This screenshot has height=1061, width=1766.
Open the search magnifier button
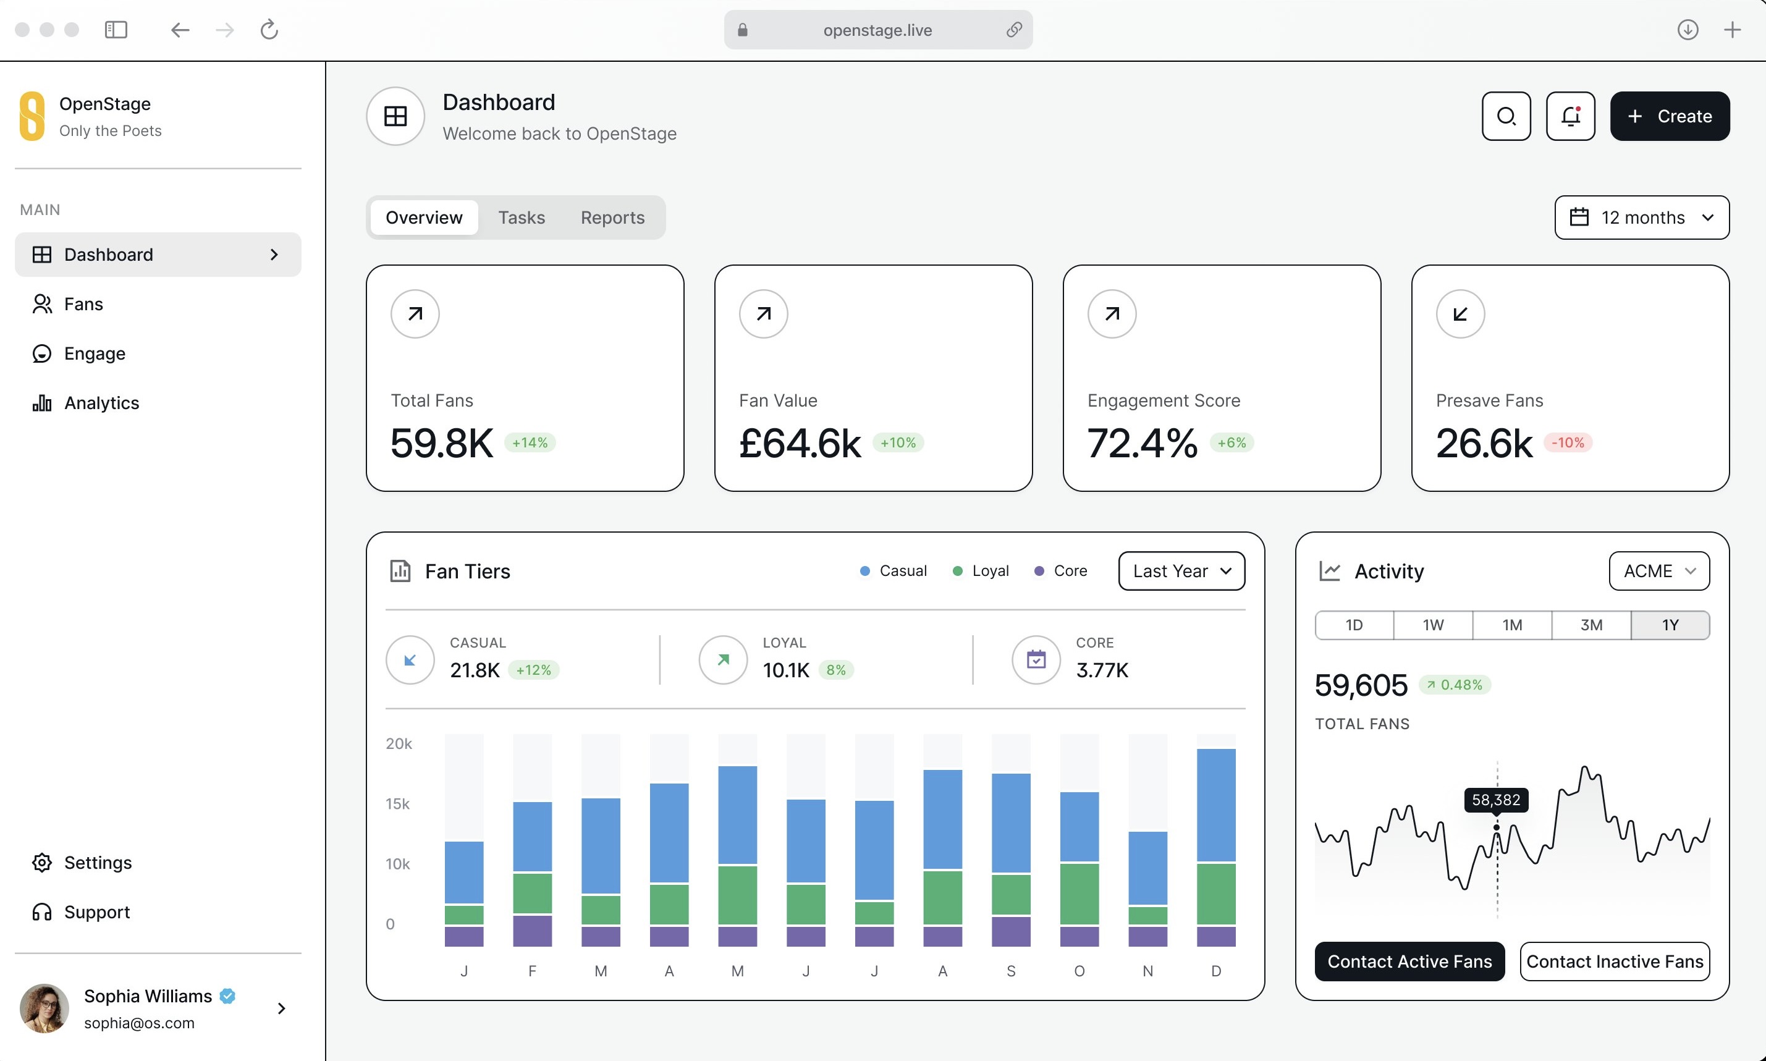pos(1506,116)
